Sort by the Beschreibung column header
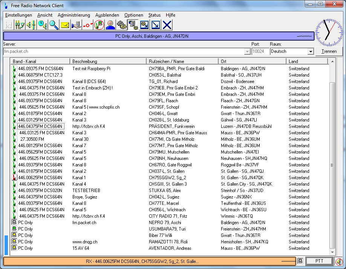 108,61
